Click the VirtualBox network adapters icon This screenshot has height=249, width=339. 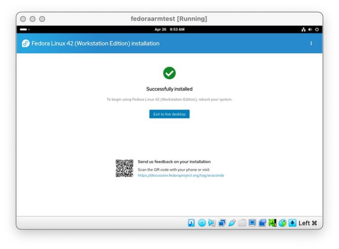[222, 223]
